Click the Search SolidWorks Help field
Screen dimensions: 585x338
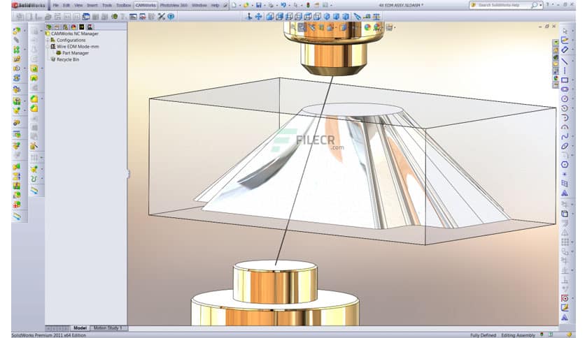pyautogui.click(x=503, y=5)
